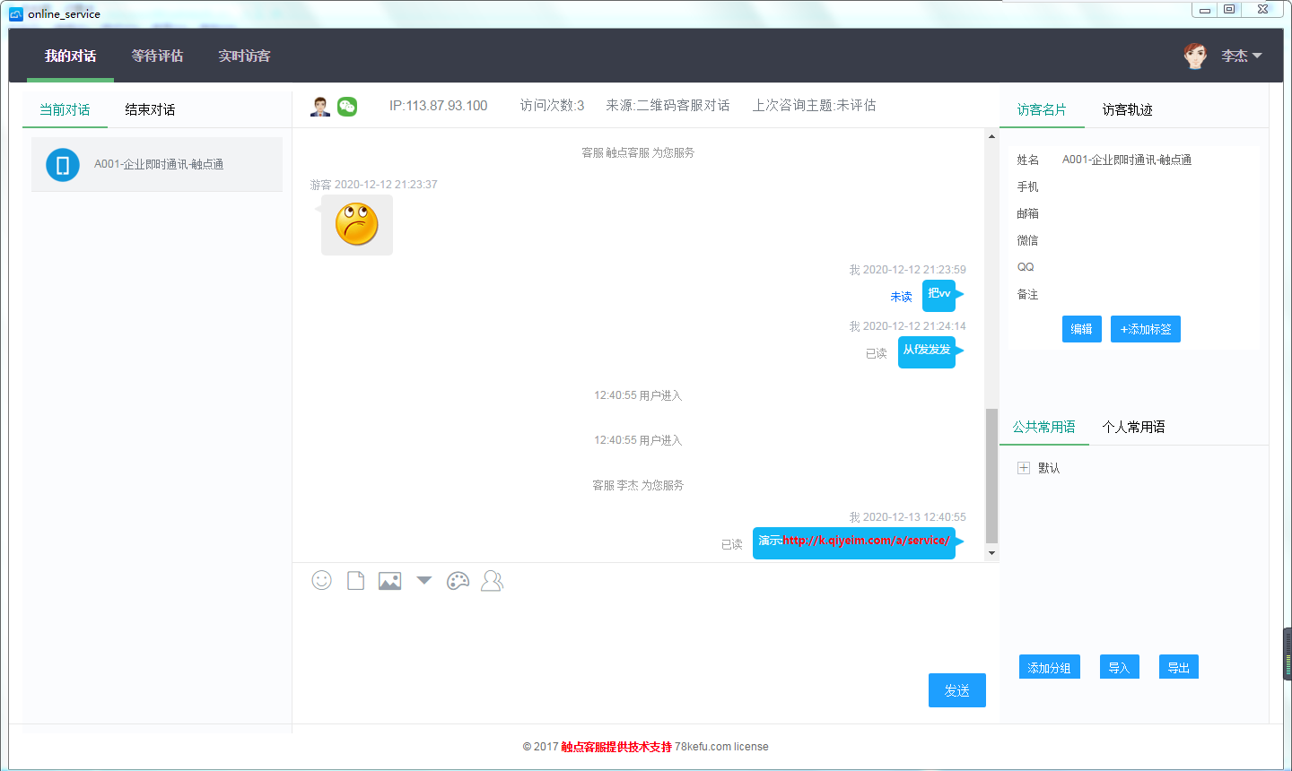Viewport: 1292px width, 771px height.
Task: Click the send image icon
Action: click(x=389, y=581)
